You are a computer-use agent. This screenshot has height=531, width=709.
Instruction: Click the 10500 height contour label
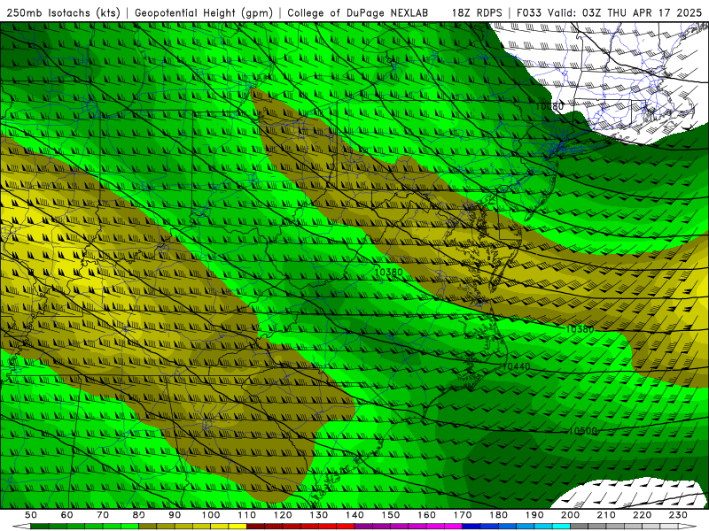583,431
